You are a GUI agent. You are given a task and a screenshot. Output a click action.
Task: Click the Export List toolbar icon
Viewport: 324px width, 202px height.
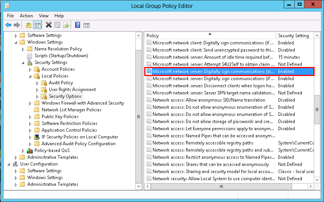pos(66,25)
